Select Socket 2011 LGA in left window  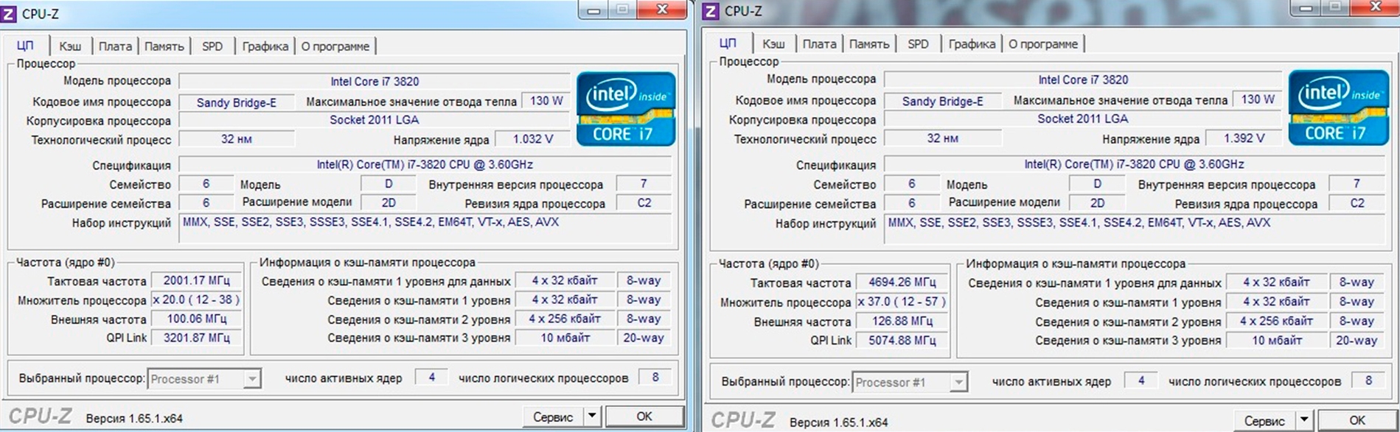pyautogui.click(x=375, y=120)
